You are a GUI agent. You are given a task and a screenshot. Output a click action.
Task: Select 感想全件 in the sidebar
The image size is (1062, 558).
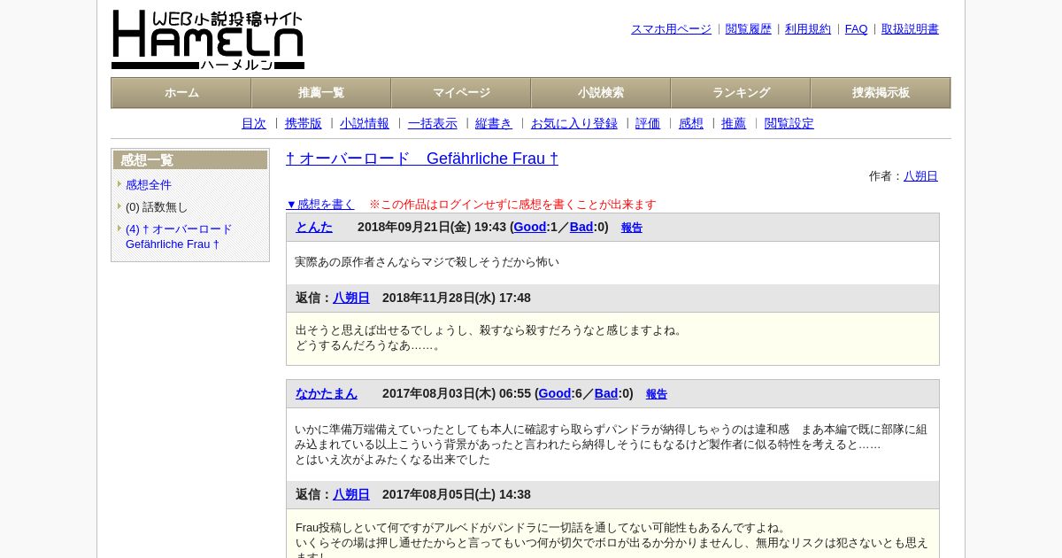tap(149, 185)
